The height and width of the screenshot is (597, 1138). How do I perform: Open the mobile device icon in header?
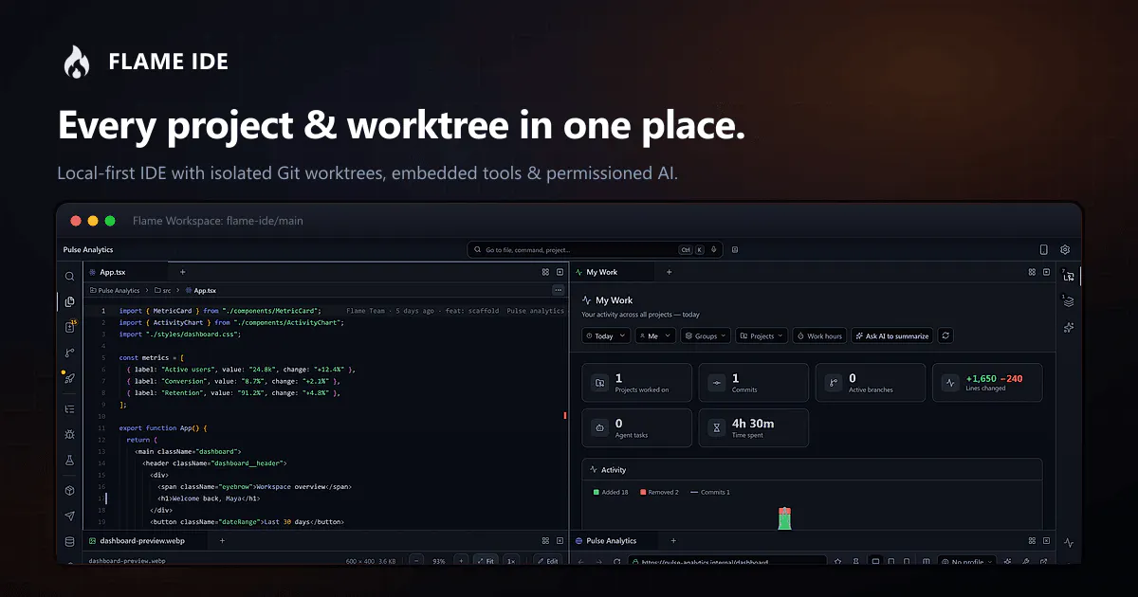click(1043, 250)
